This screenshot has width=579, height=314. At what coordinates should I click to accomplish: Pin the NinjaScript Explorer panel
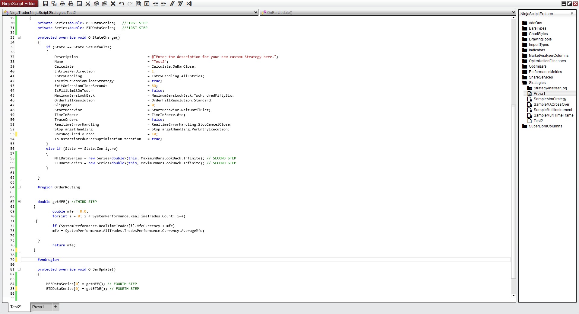coord(572,14)
